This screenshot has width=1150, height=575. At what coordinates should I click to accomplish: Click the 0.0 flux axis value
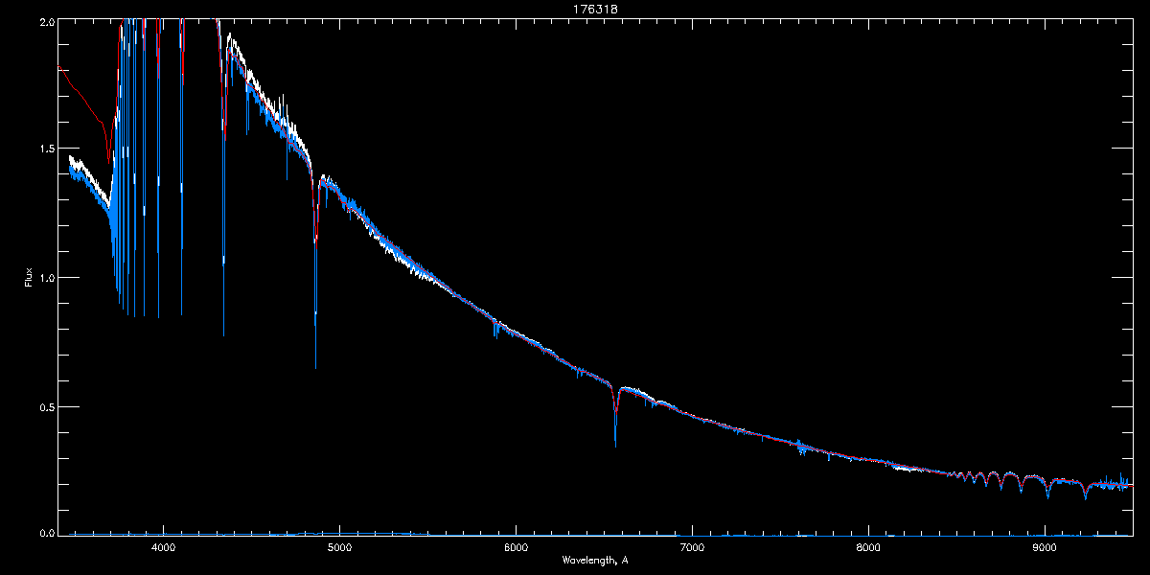coord(47,533)
